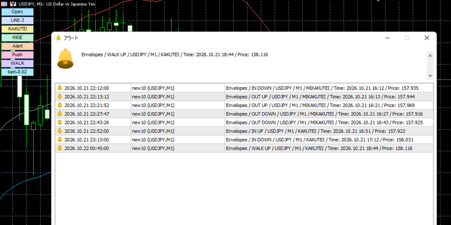Image resolution: width=451 pixels, height=225 pixels.
Task: Select the WALK UP alert in the list
Action: (x=319, y=148)
